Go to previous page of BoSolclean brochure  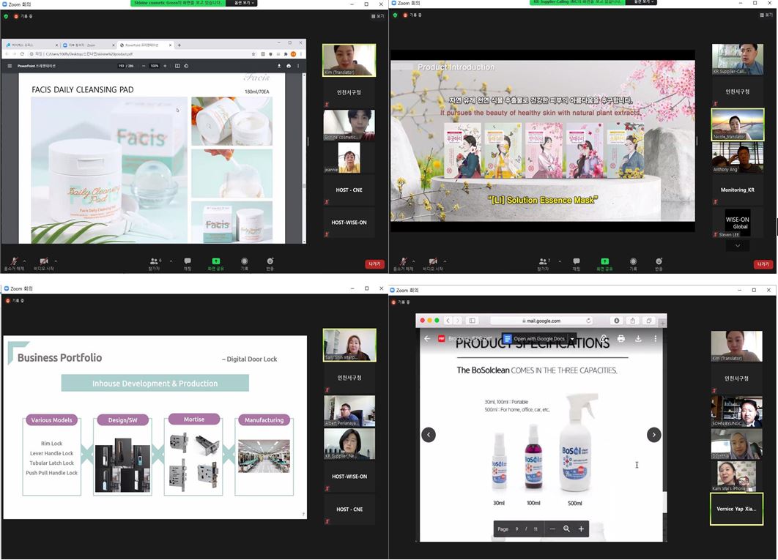(x=429, y=435)
